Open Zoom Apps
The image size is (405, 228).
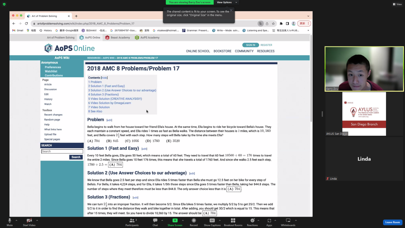click(x=269, y=222)
